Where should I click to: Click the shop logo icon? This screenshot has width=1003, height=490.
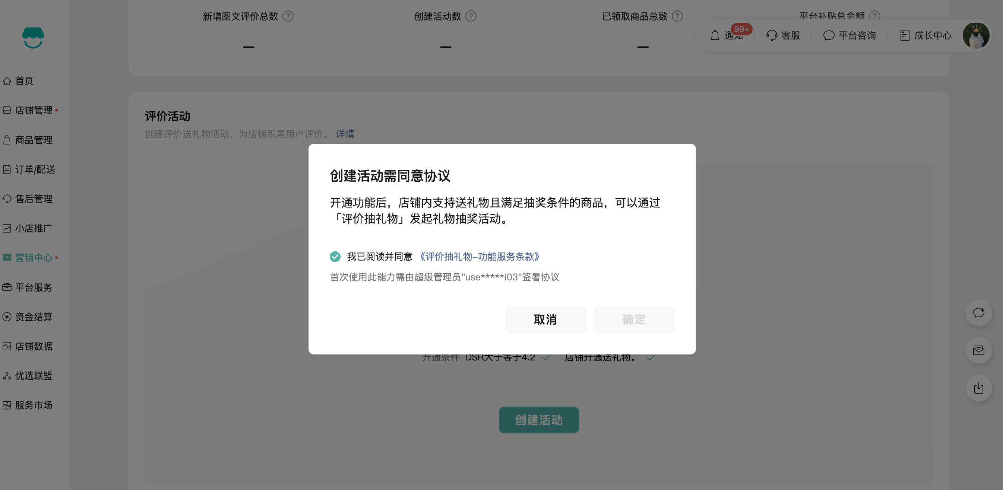click(33, 38)
